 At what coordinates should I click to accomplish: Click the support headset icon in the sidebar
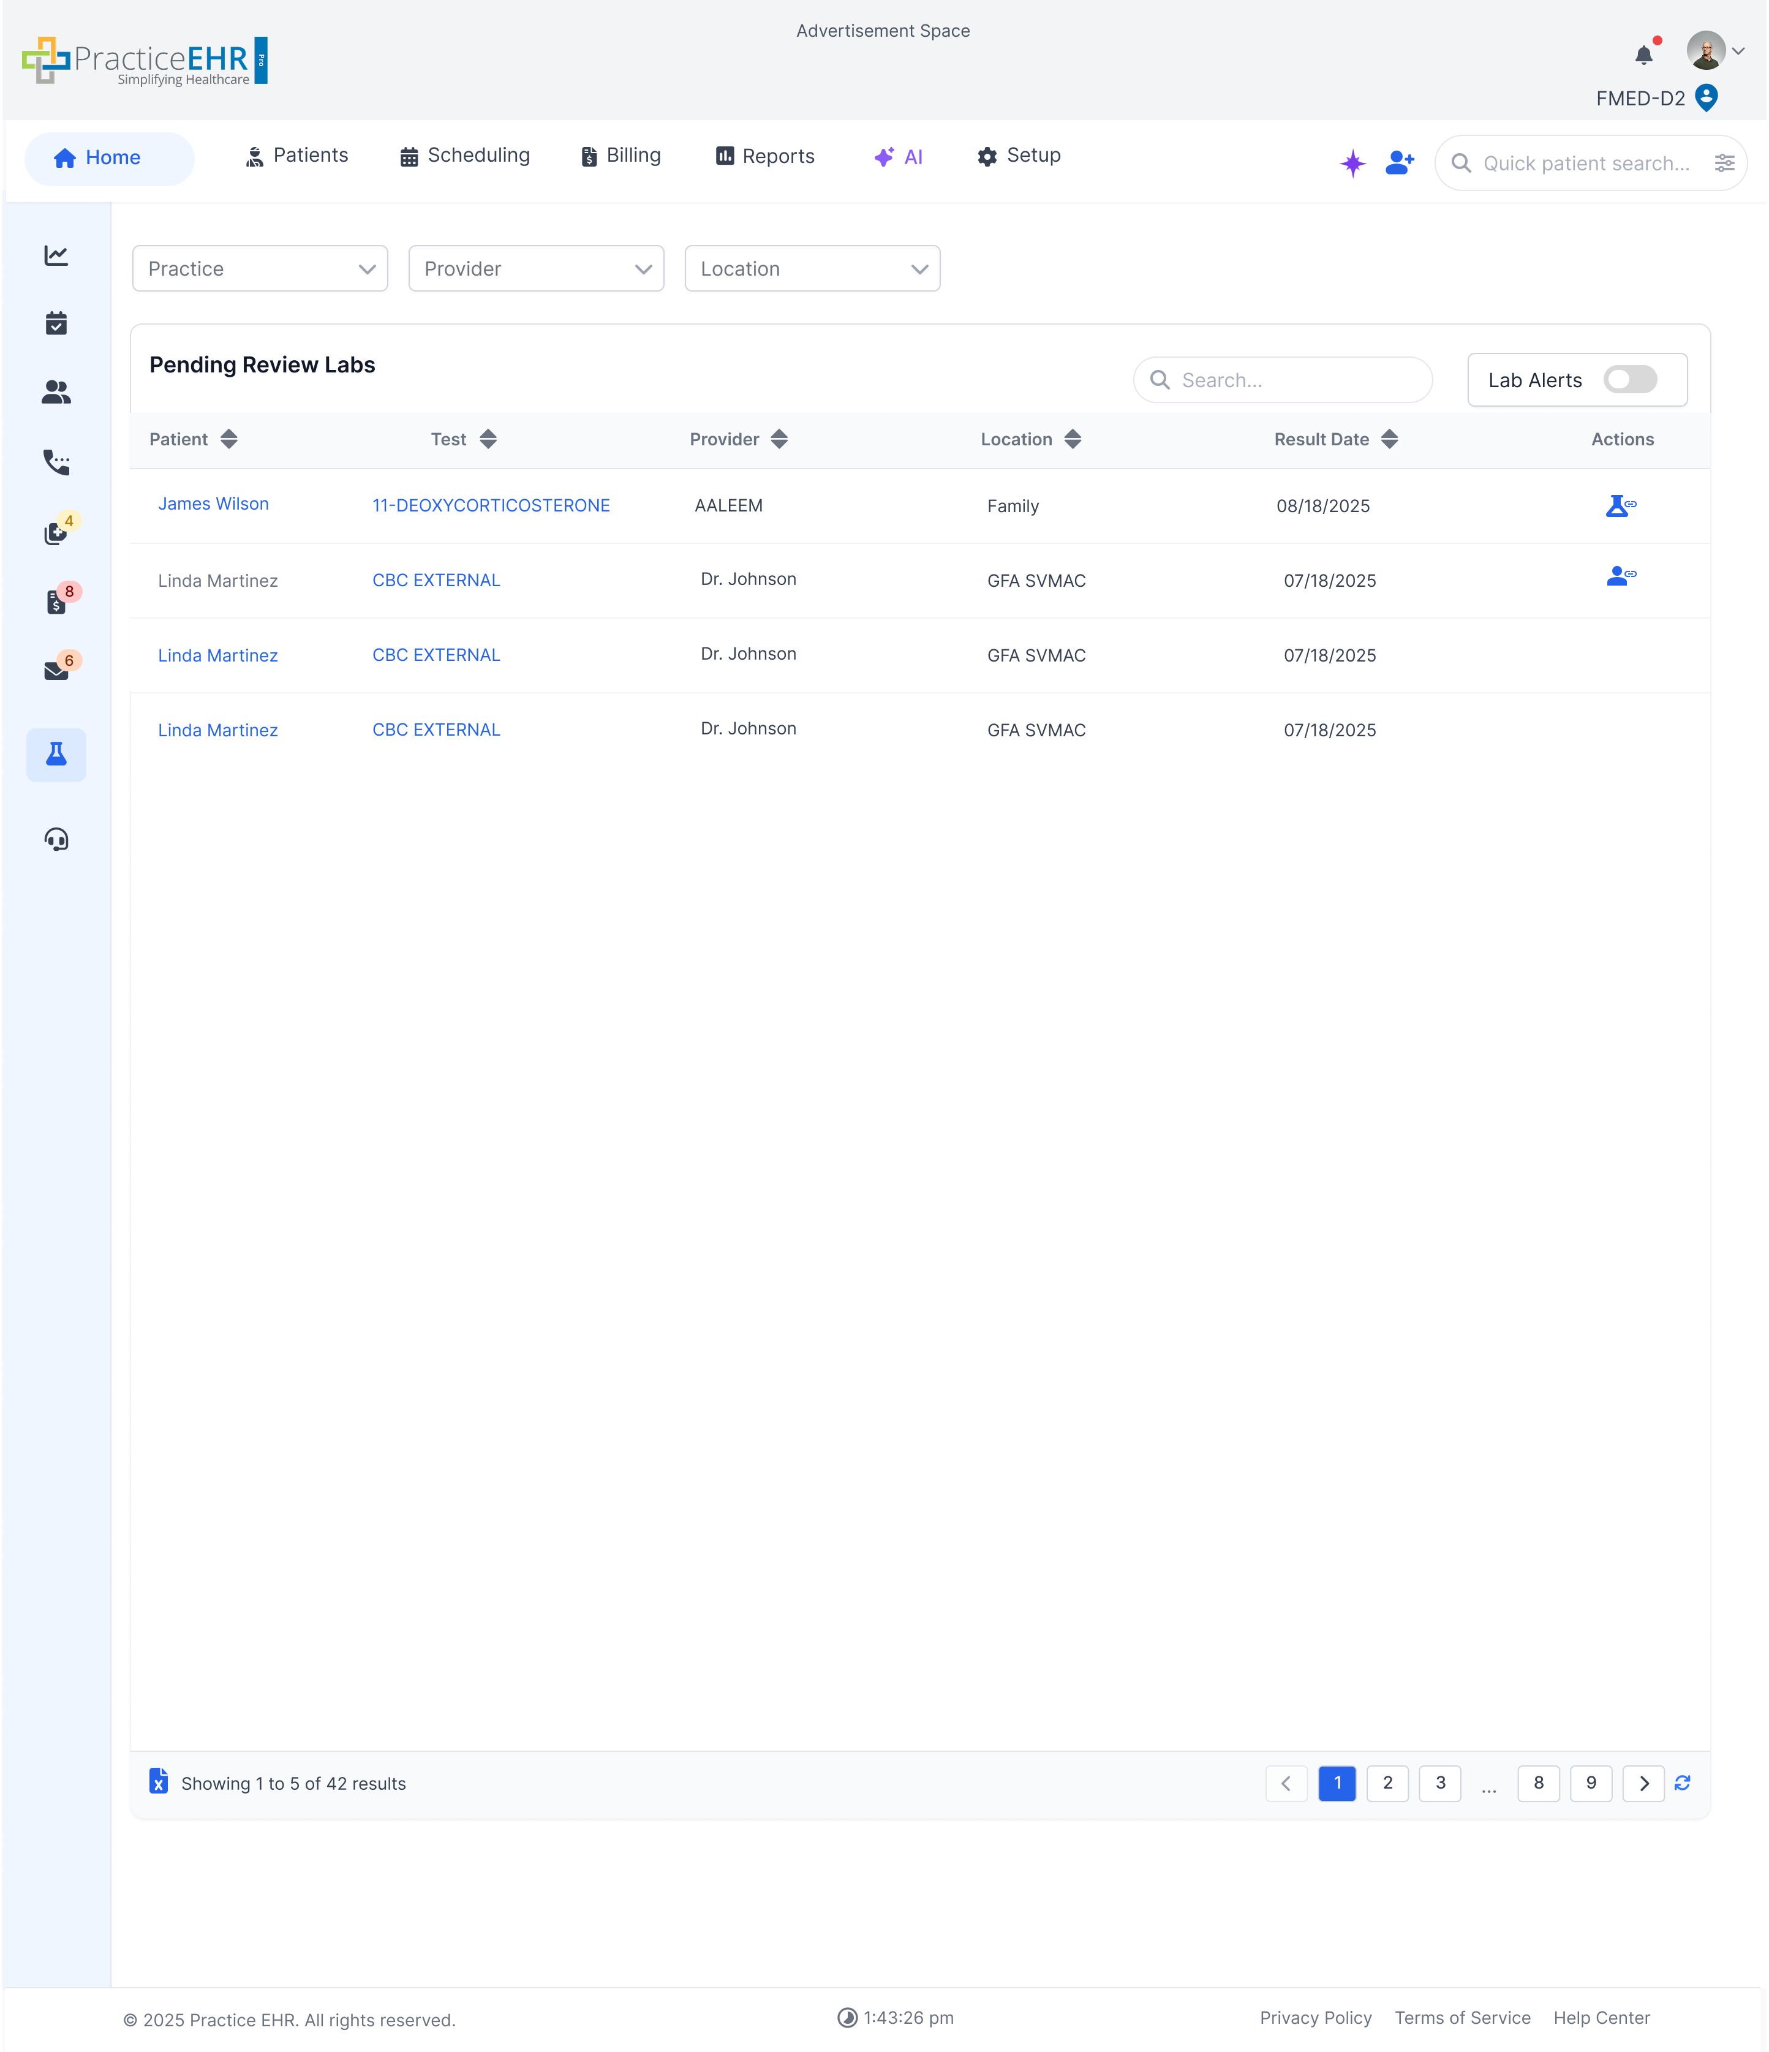pos(56,839)
